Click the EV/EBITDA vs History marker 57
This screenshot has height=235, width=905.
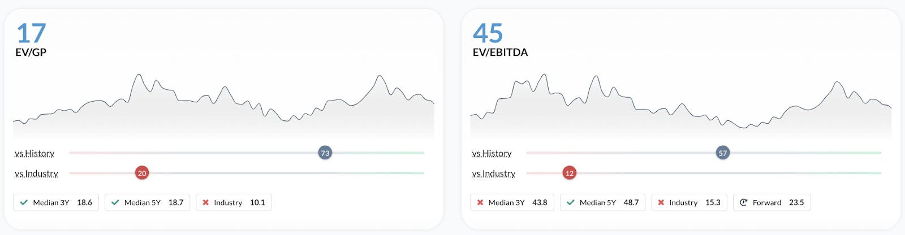tap(723, 153)
